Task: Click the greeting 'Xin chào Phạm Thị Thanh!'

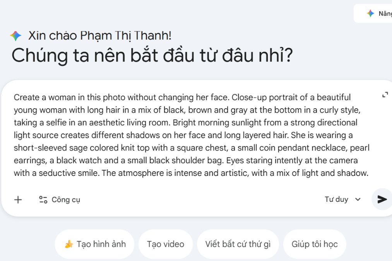Action: click(100, 36)
